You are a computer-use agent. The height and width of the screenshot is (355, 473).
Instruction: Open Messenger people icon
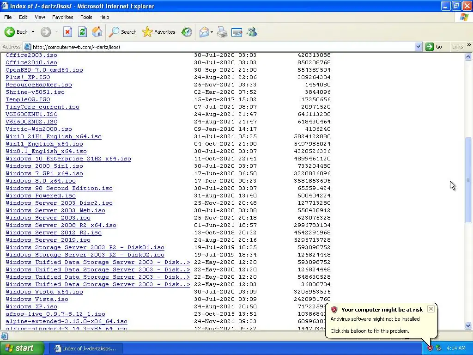point(252,32)
